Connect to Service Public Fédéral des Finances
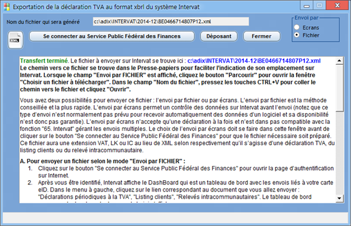 coord(111,36)
